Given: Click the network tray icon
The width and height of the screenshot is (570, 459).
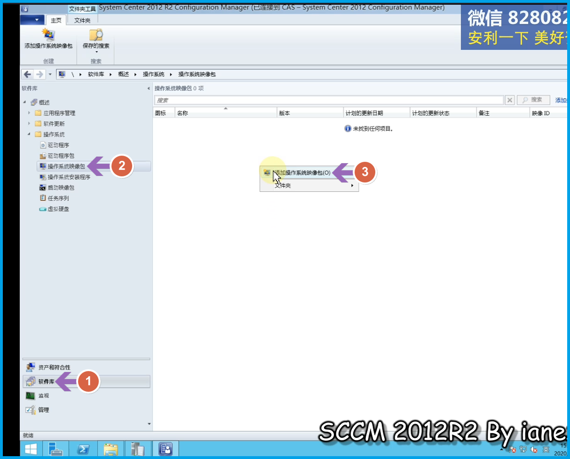Looking at the screenshot, I should pos(523,450).
